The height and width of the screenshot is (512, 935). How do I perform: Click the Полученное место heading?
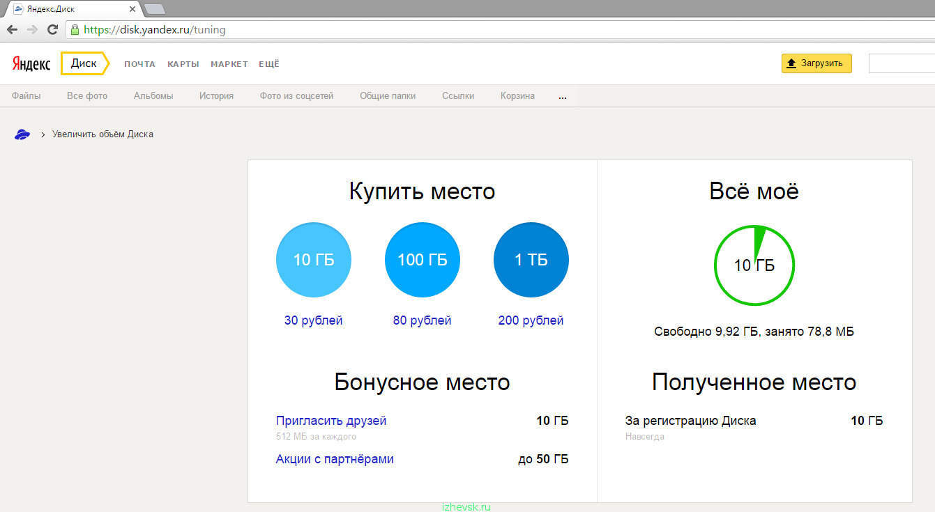point(754,382)
